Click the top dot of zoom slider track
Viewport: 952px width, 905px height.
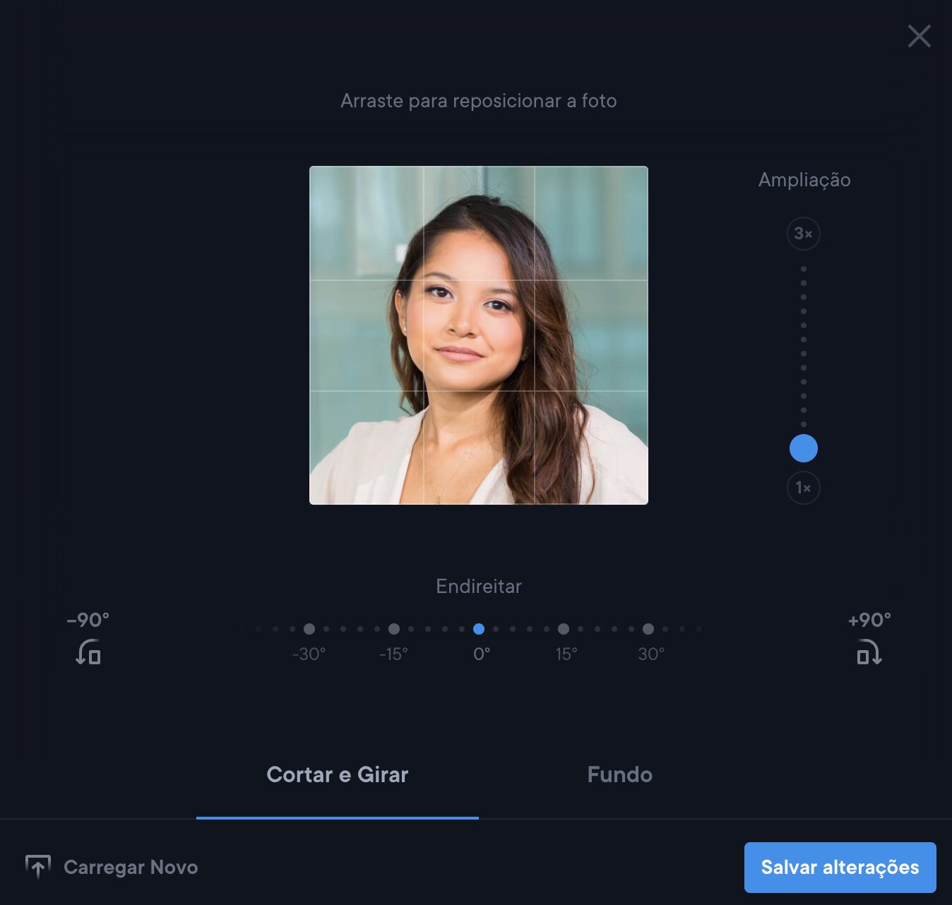click(x=804, y=269)
